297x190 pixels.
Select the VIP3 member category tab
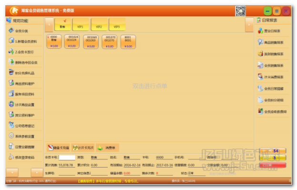[x=117, y=25]
